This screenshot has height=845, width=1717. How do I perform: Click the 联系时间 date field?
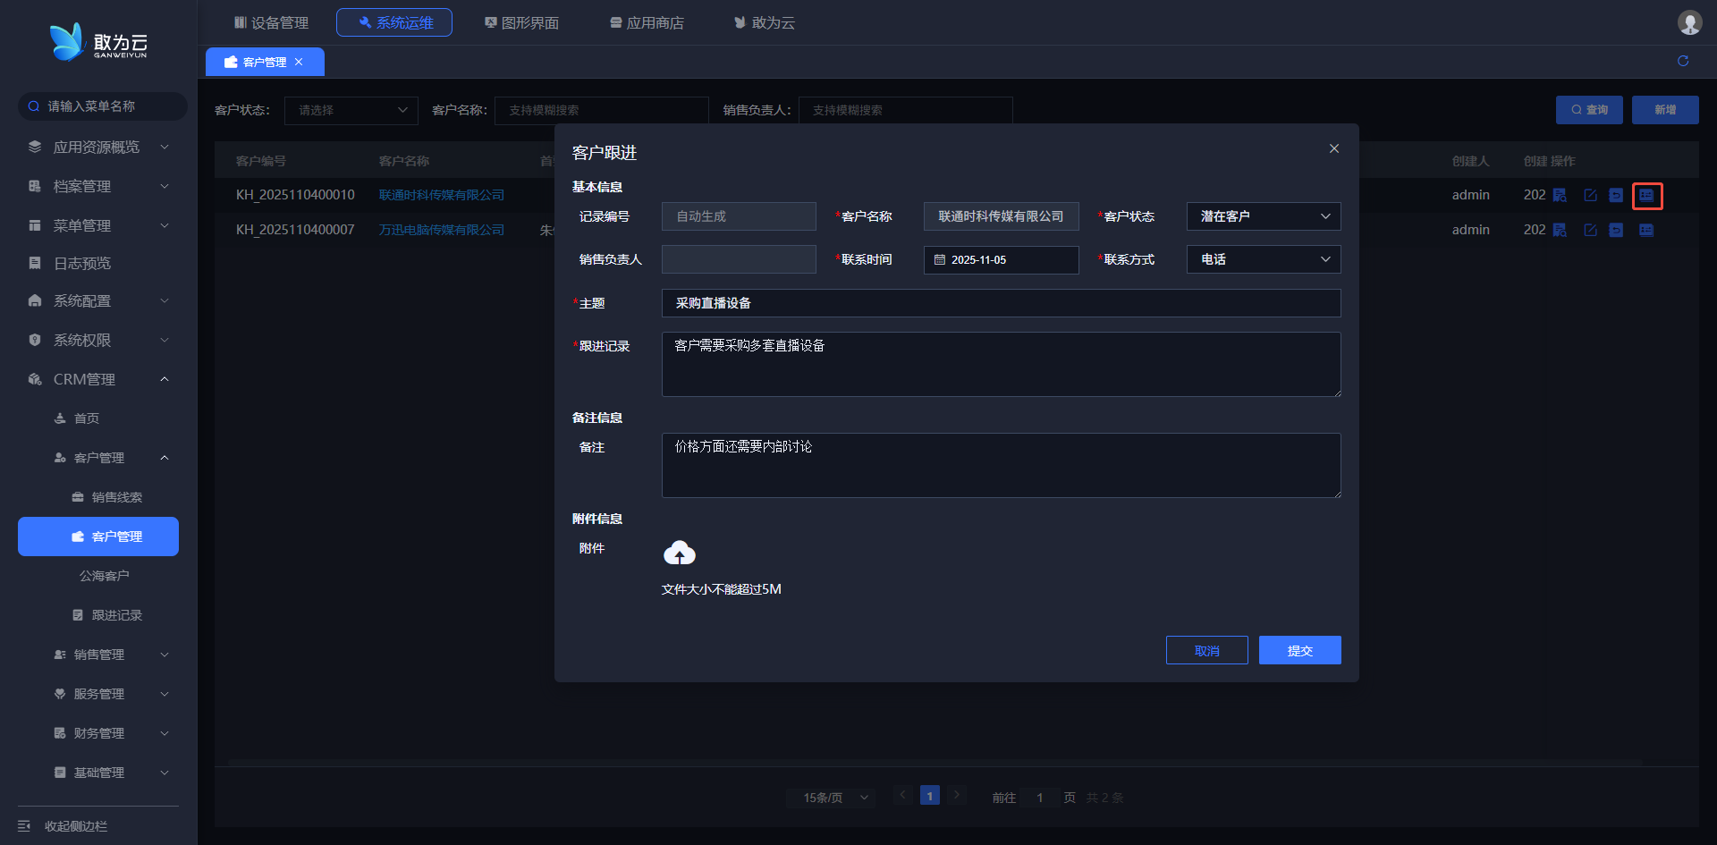[x=1000, y=259]
